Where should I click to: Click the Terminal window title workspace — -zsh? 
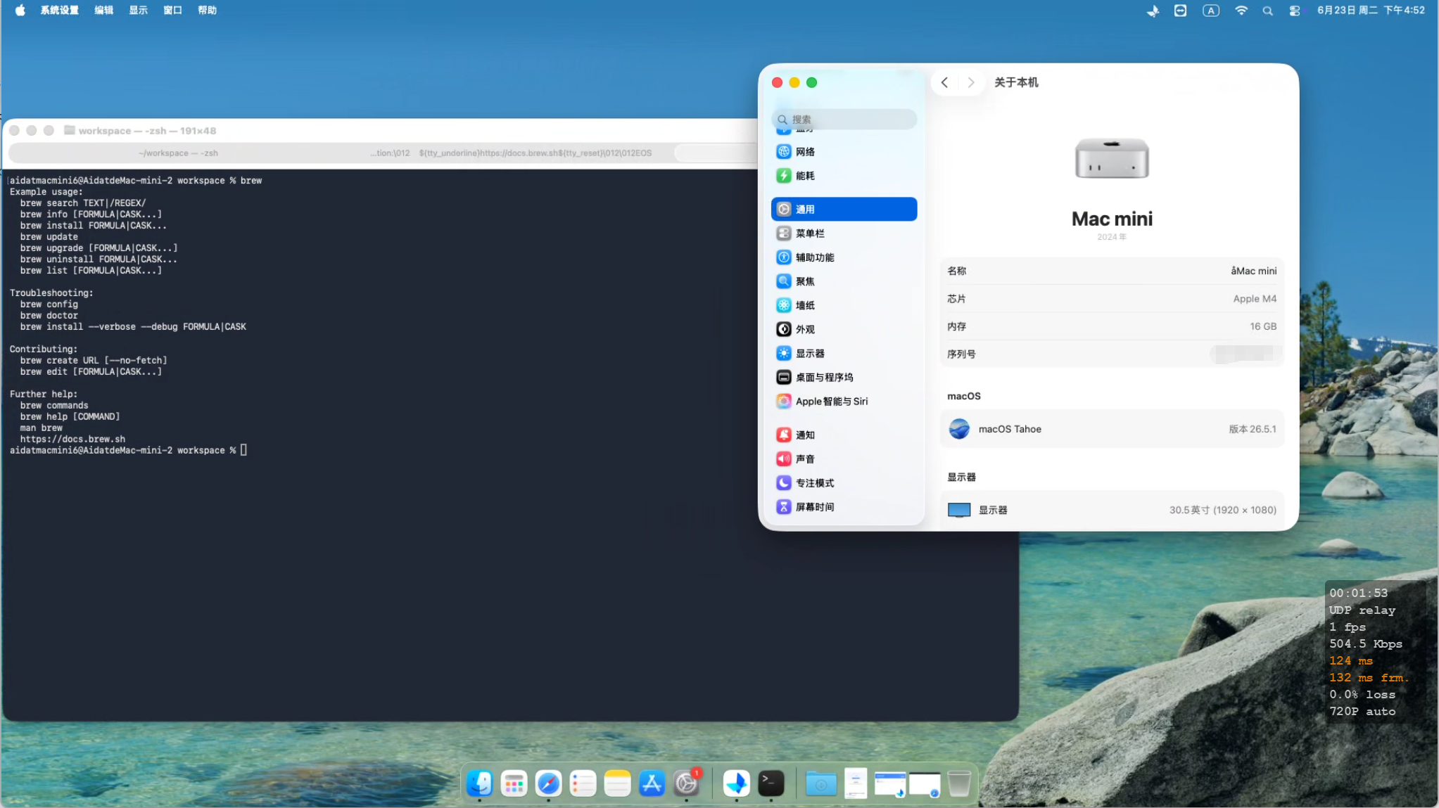tap(147, 131)
